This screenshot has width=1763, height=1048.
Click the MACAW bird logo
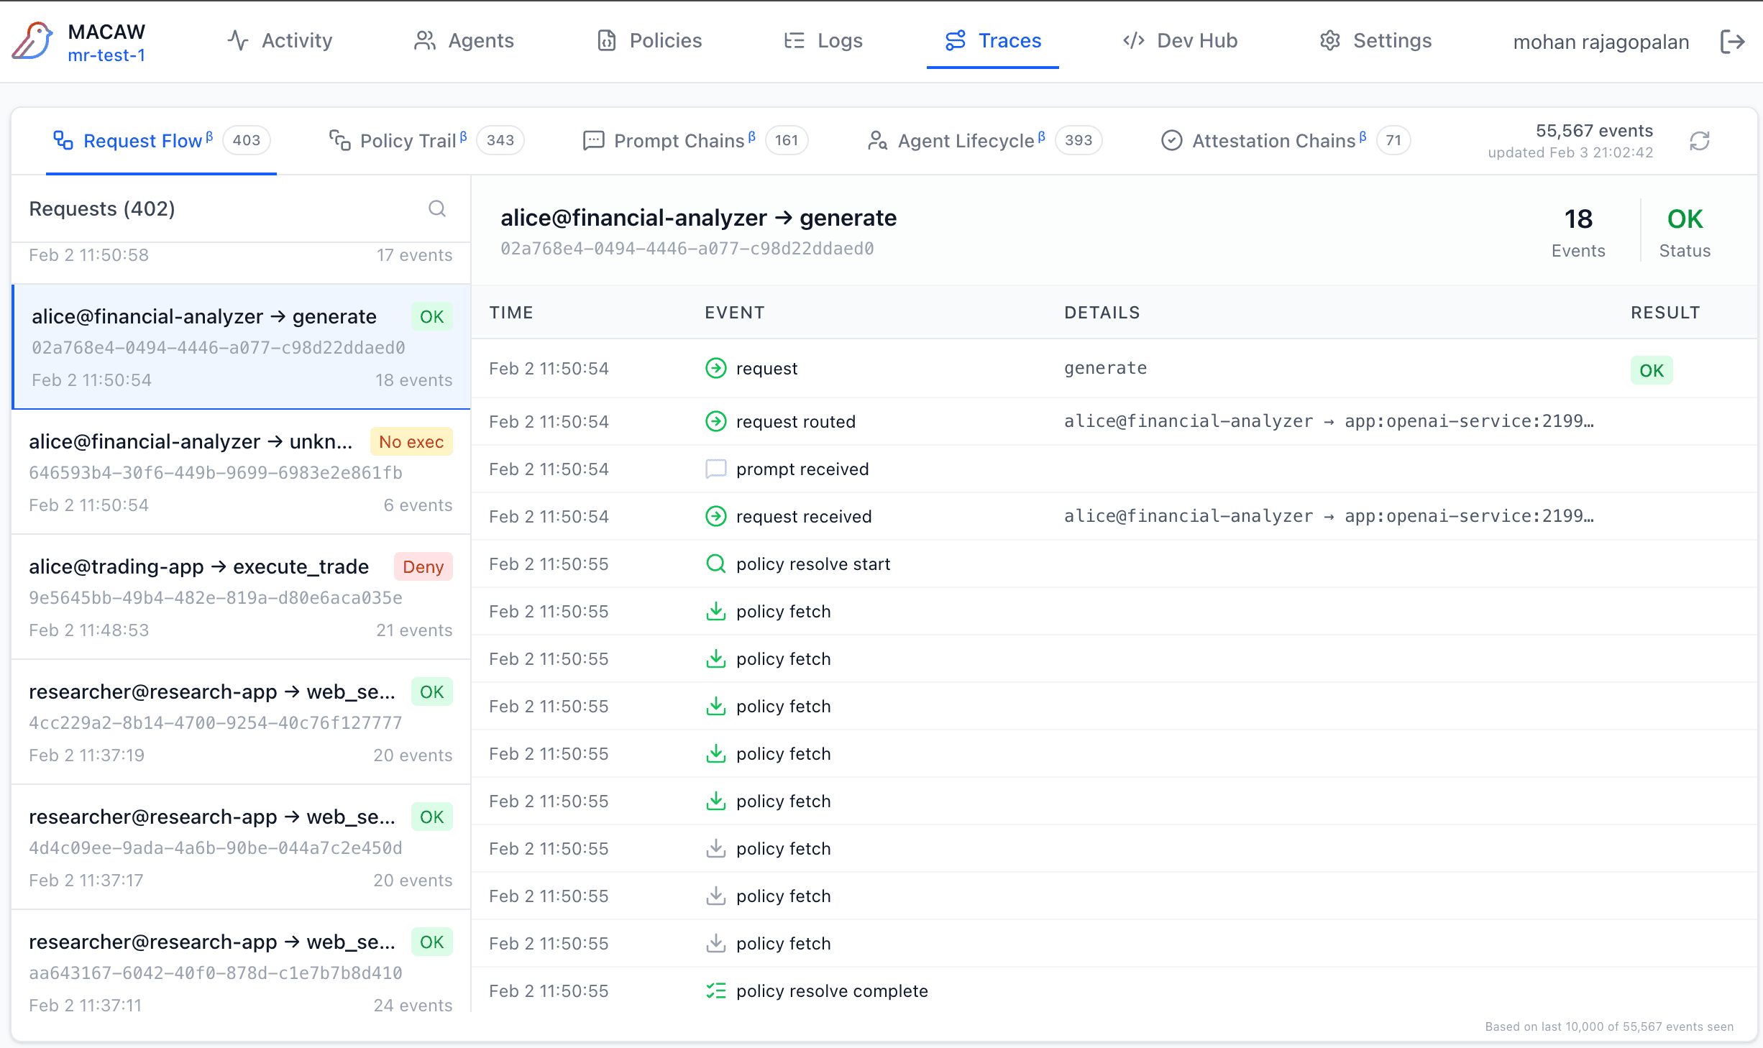coord(32,41)
